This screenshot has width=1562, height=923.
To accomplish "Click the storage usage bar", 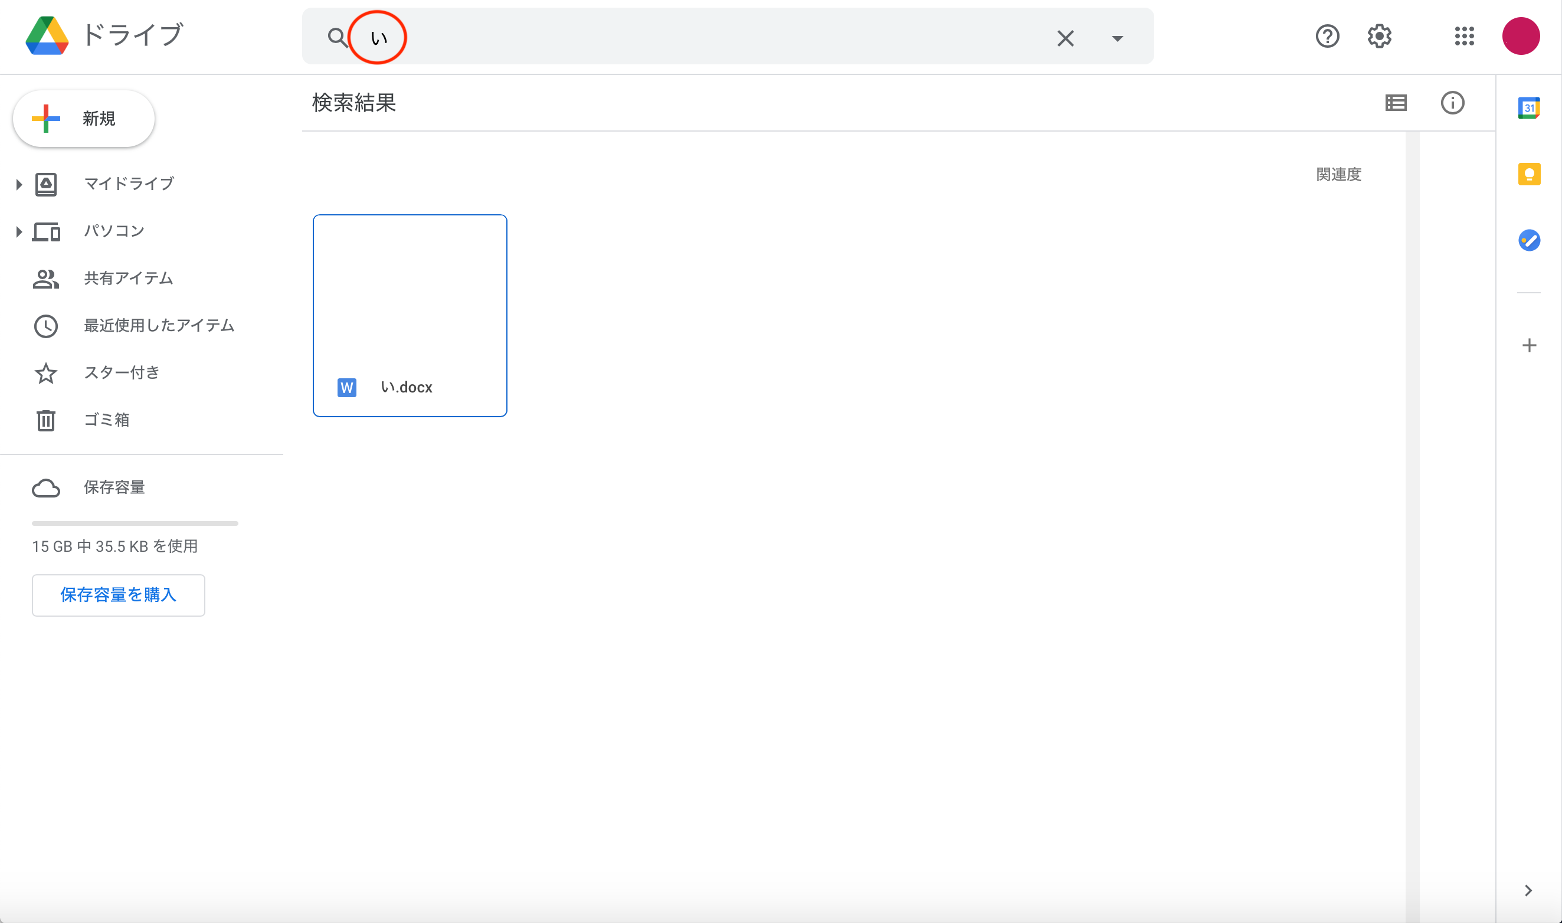I will [x=135, y=523].
